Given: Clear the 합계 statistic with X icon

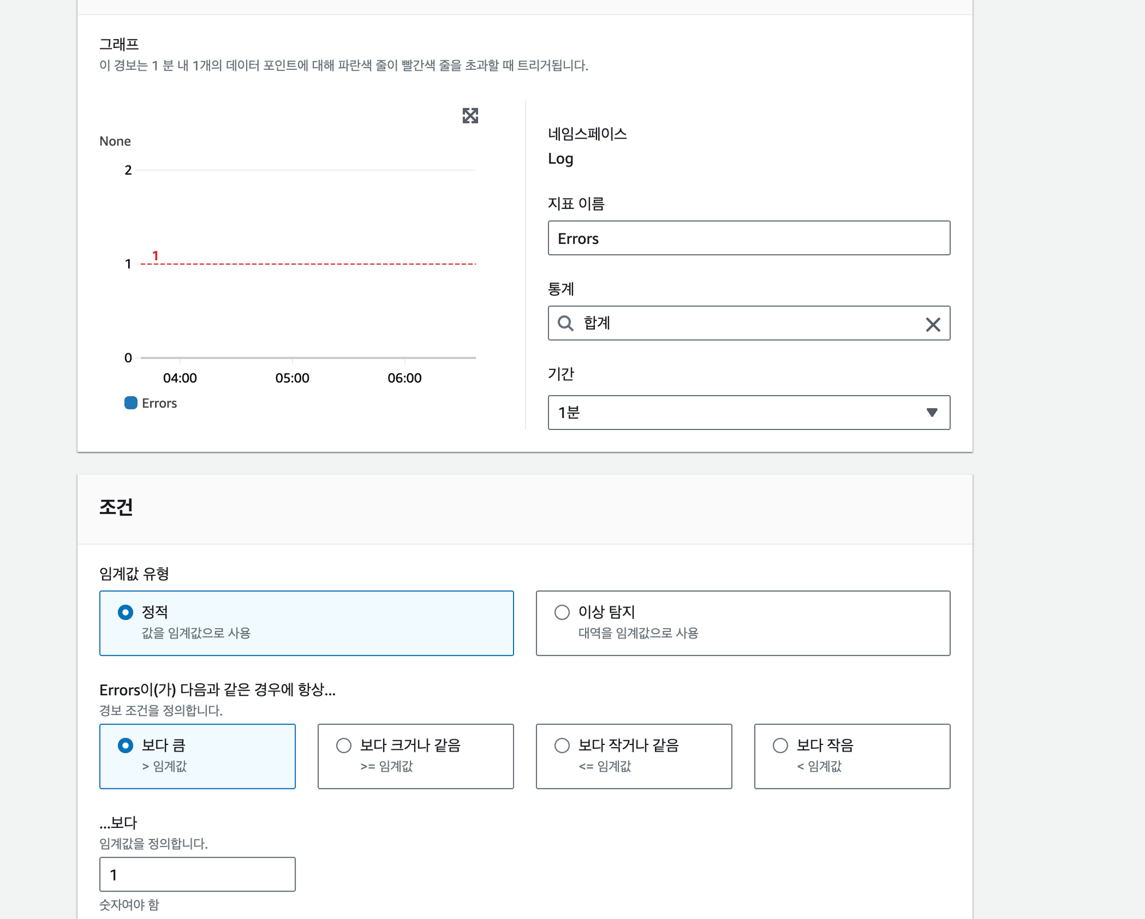Looking at the screenshot, I should click(933, 325).
